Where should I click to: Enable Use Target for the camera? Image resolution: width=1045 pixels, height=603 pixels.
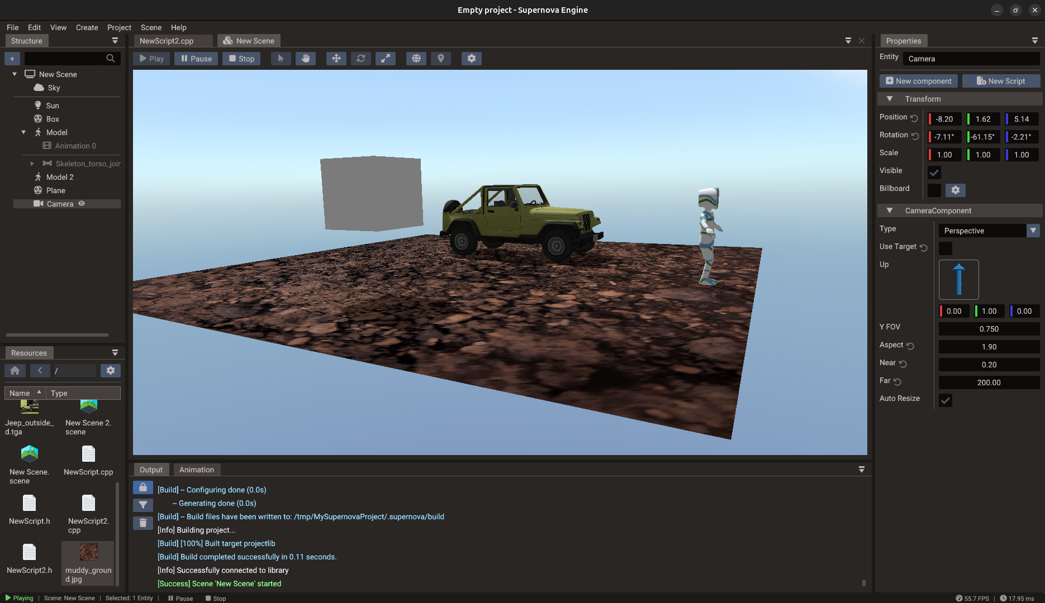coord(945,248)
